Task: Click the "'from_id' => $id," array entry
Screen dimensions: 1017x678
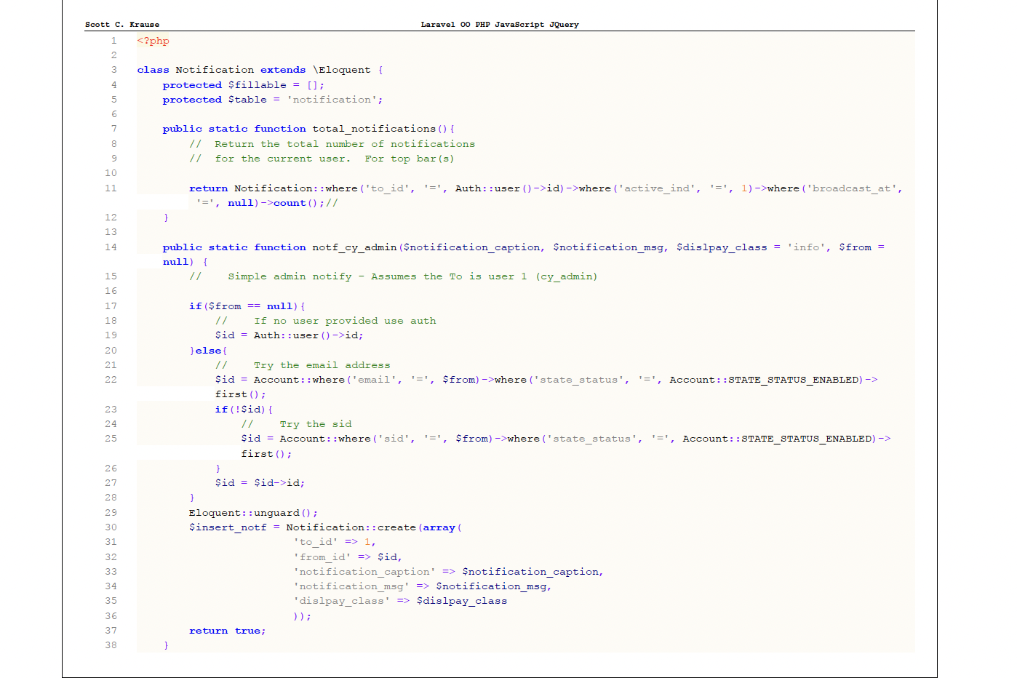Action: (348, 557)
